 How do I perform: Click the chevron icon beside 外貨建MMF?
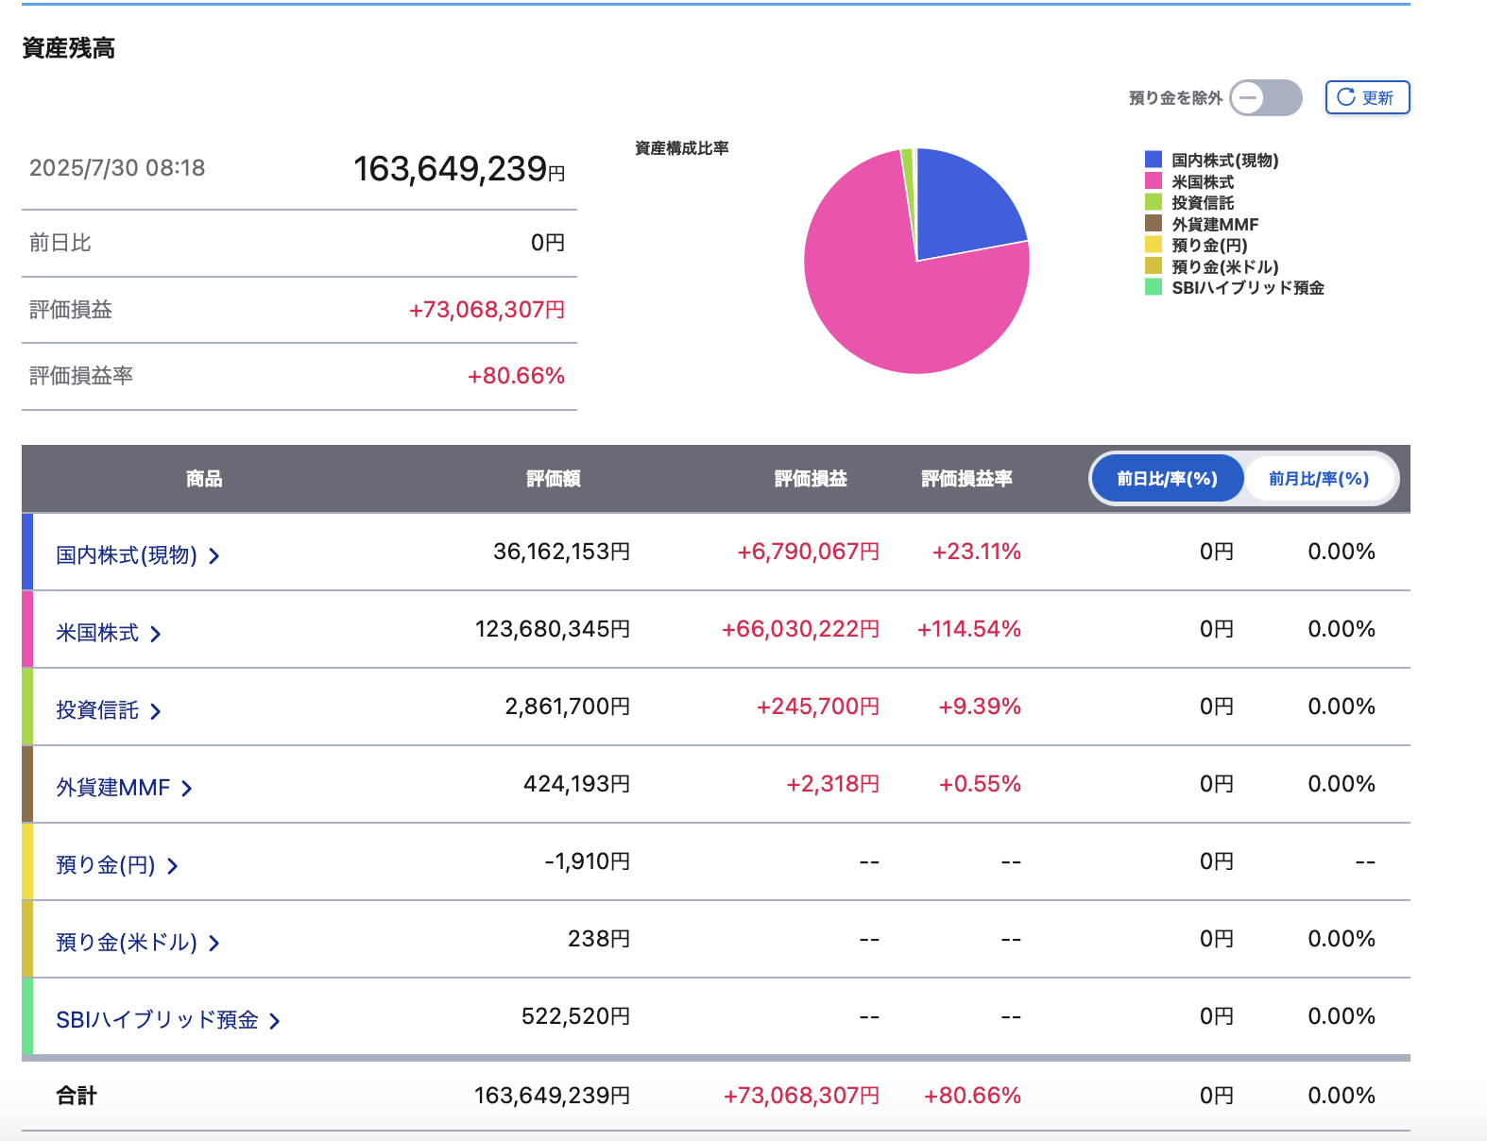[187, 789]
